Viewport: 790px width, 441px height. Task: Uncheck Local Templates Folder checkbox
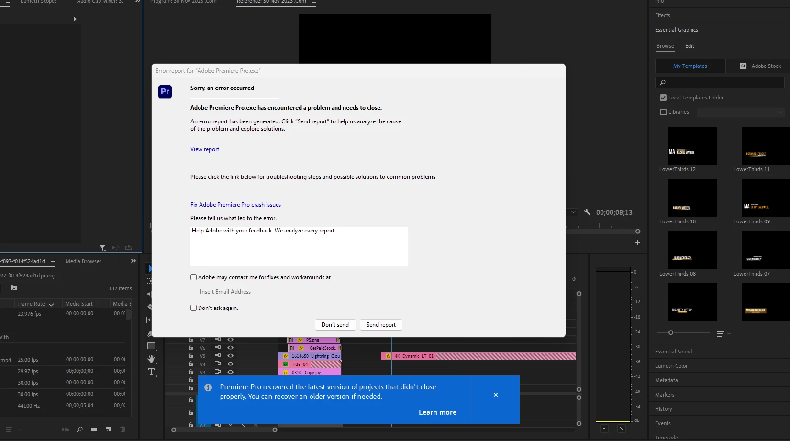[x=663, y=98]
